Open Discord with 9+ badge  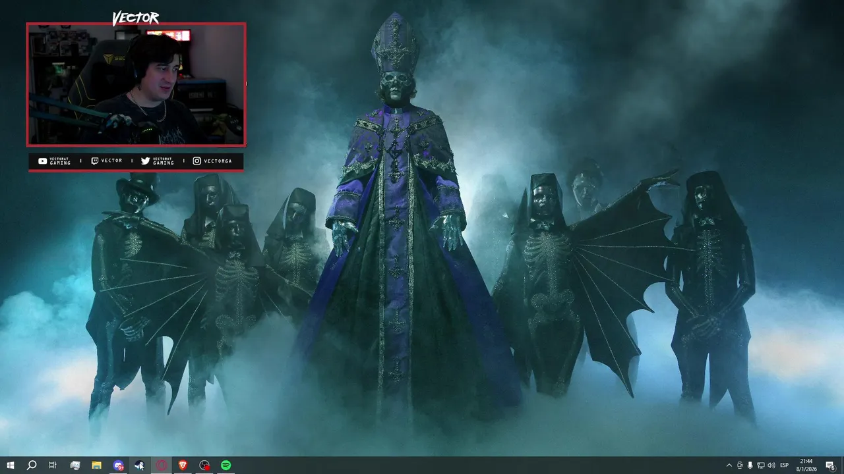[118, 465]
